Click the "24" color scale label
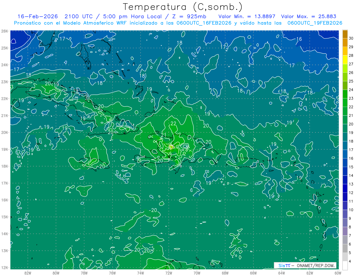The image size is (359, 277). point(351,90)
